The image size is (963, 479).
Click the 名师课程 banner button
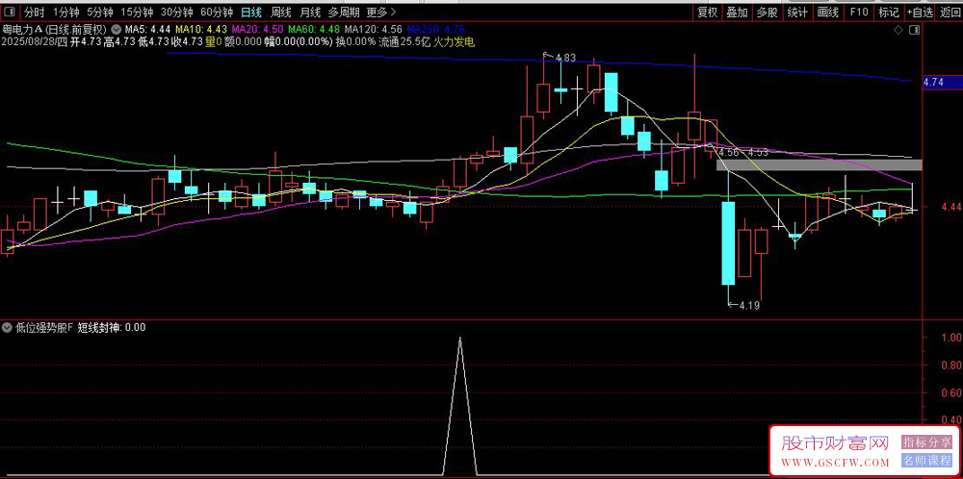(926, 461)
